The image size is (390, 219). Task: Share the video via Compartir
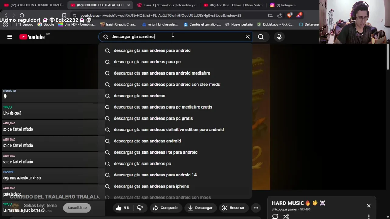[x=165, y=208]
